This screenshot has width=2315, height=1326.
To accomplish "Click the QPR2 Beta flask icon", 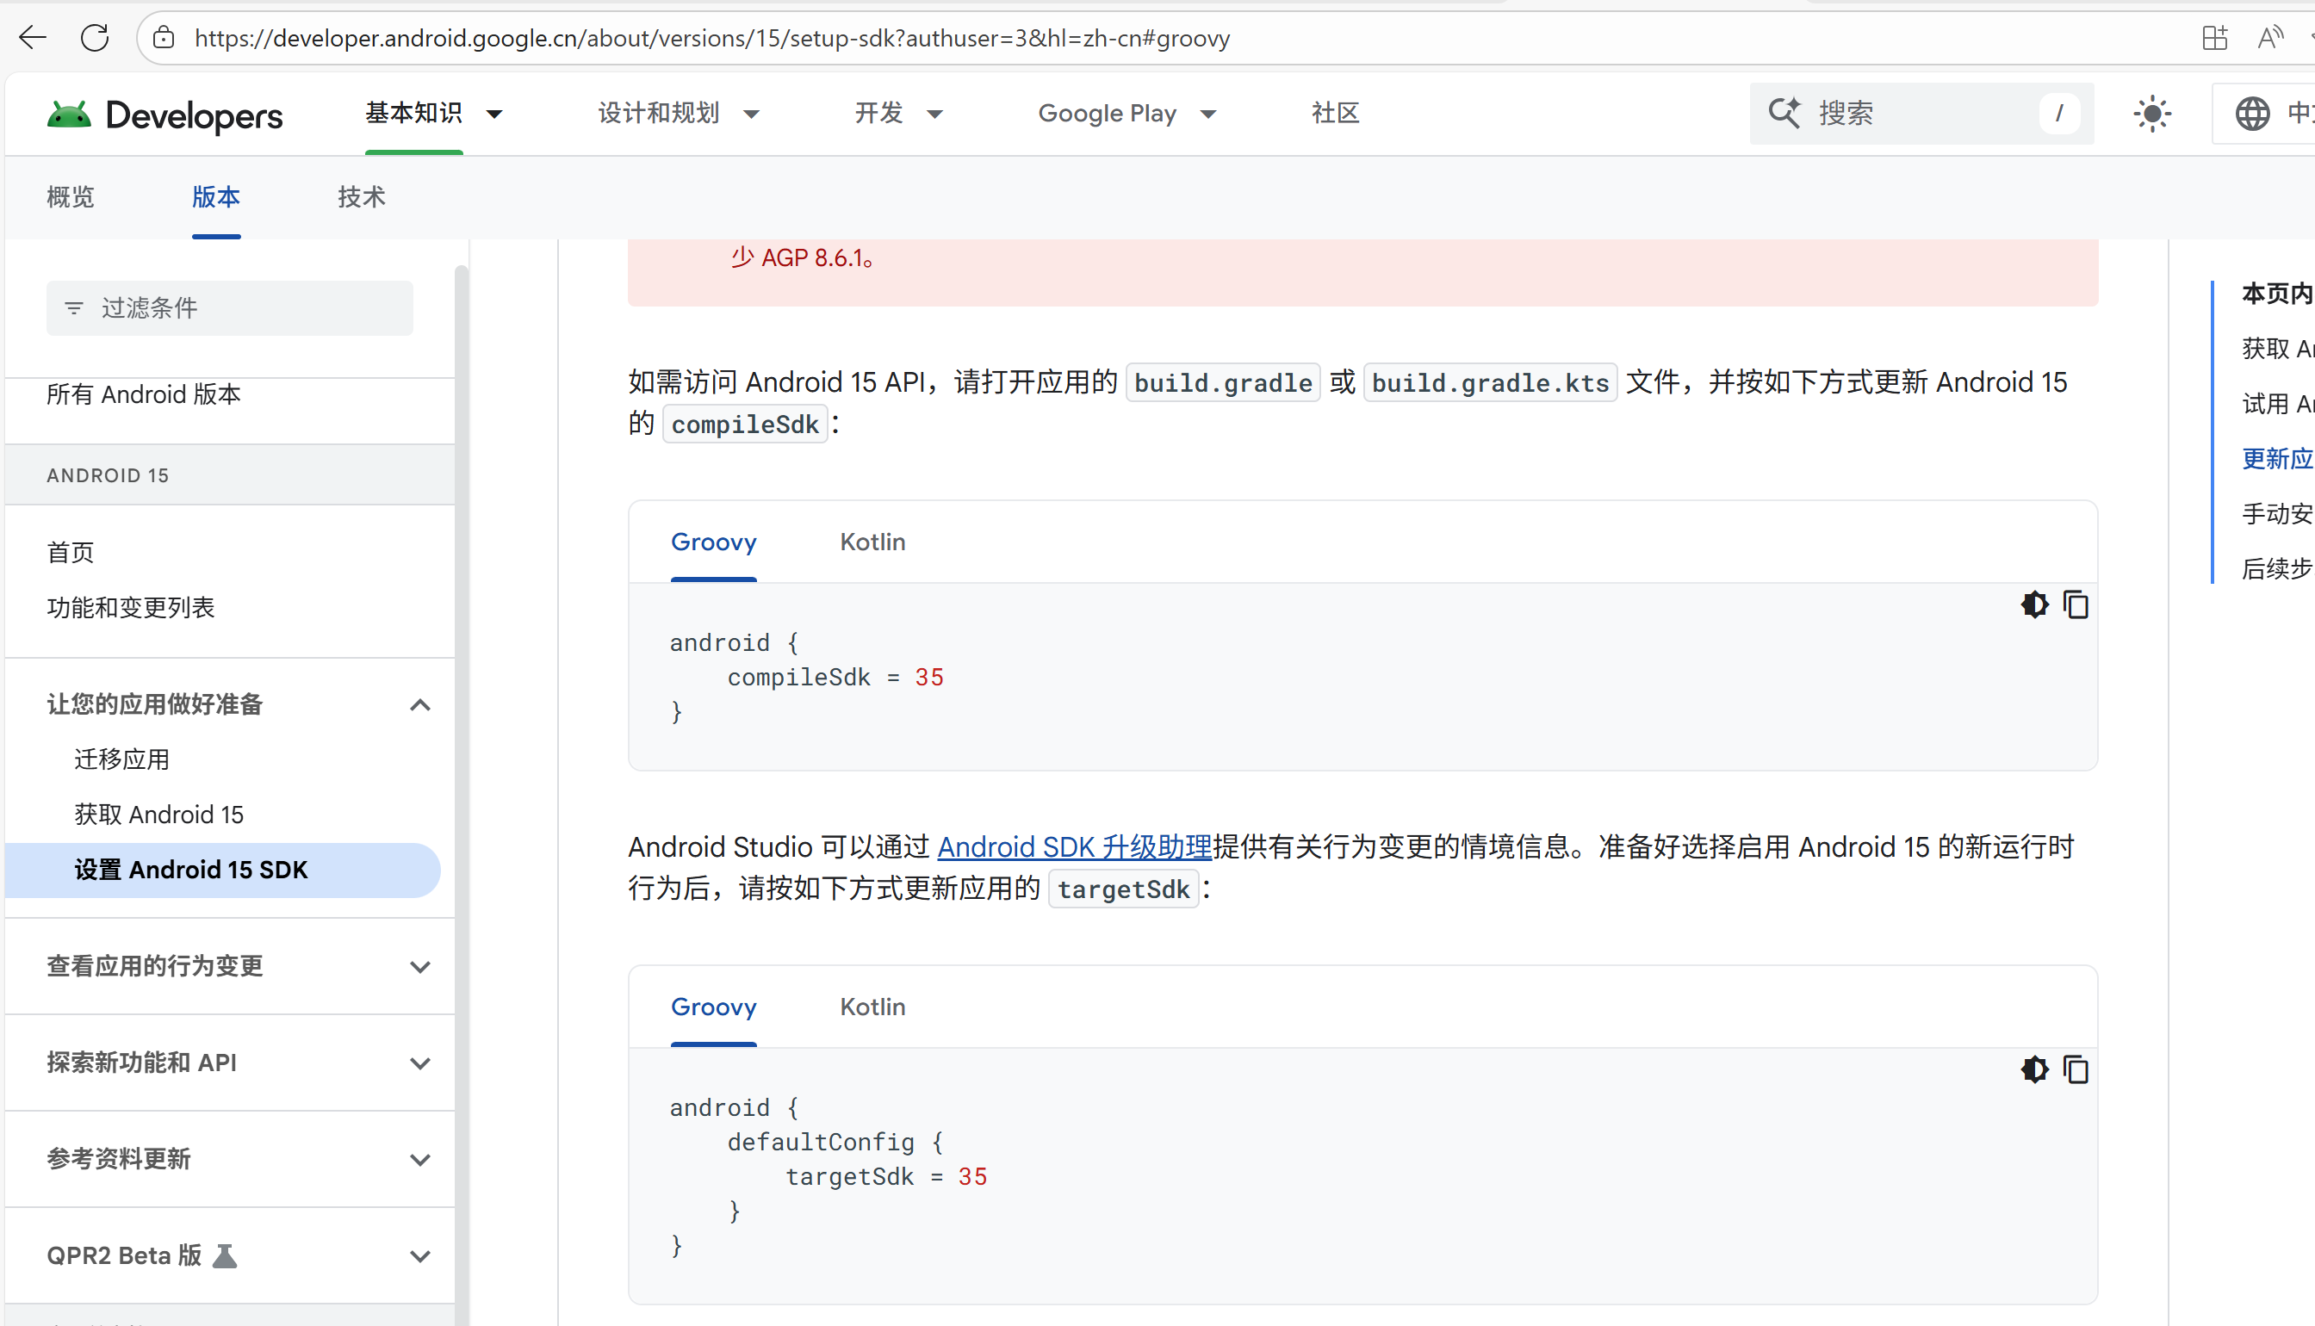I will [224, 1256].
